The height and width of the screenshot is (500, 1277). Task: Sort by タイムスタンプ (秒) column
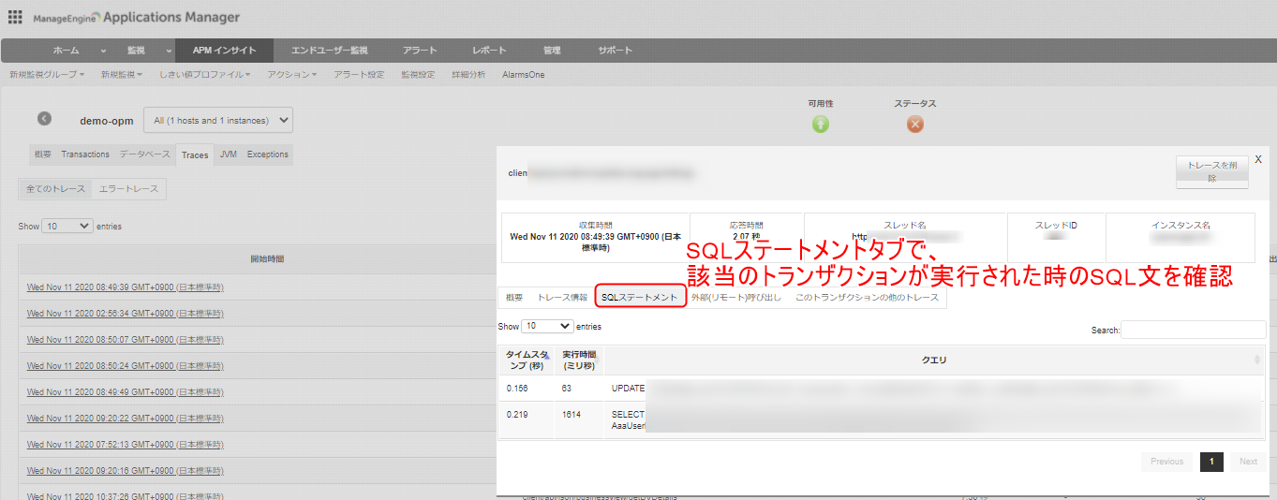[x=527, y=360]
